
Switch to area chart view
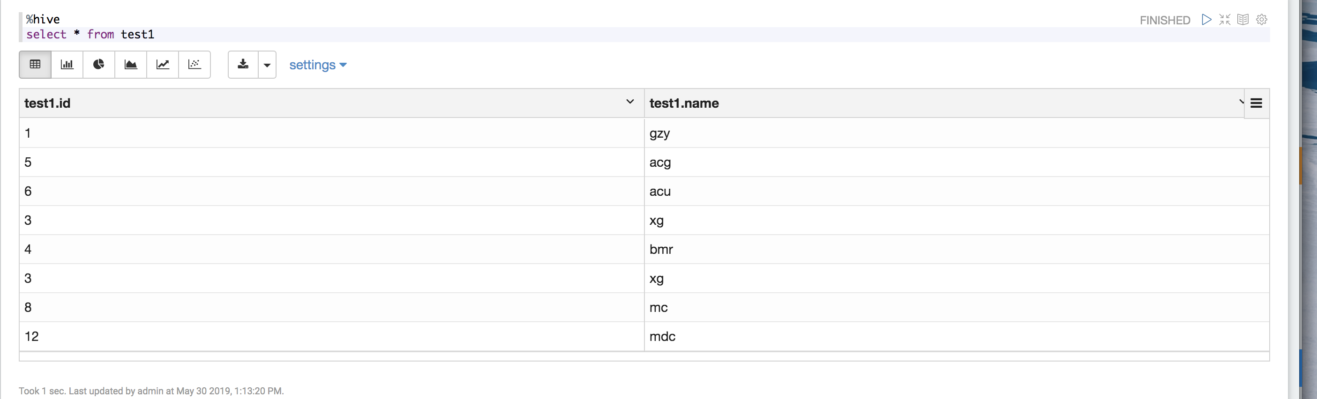click(131, 64)
